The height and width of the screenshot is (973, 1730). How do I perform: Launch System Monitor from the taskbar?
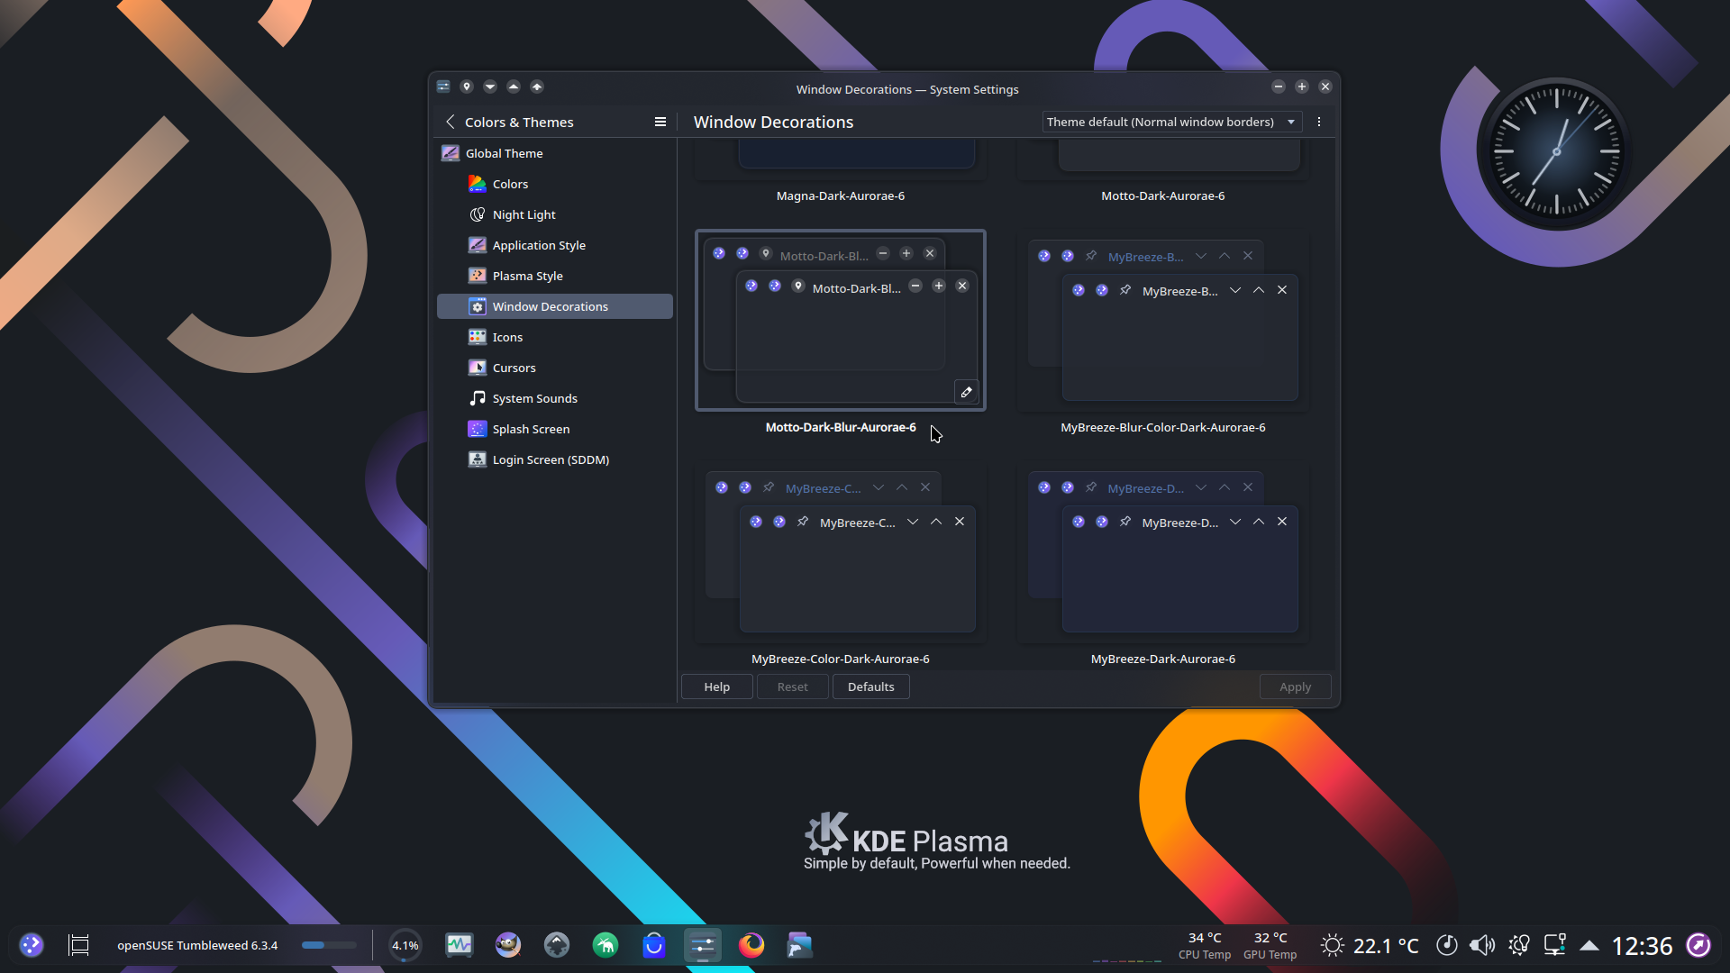pos(460,945)
